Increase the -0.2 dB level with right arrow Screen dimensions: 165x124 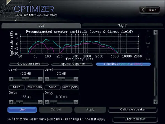coord(40,79)
